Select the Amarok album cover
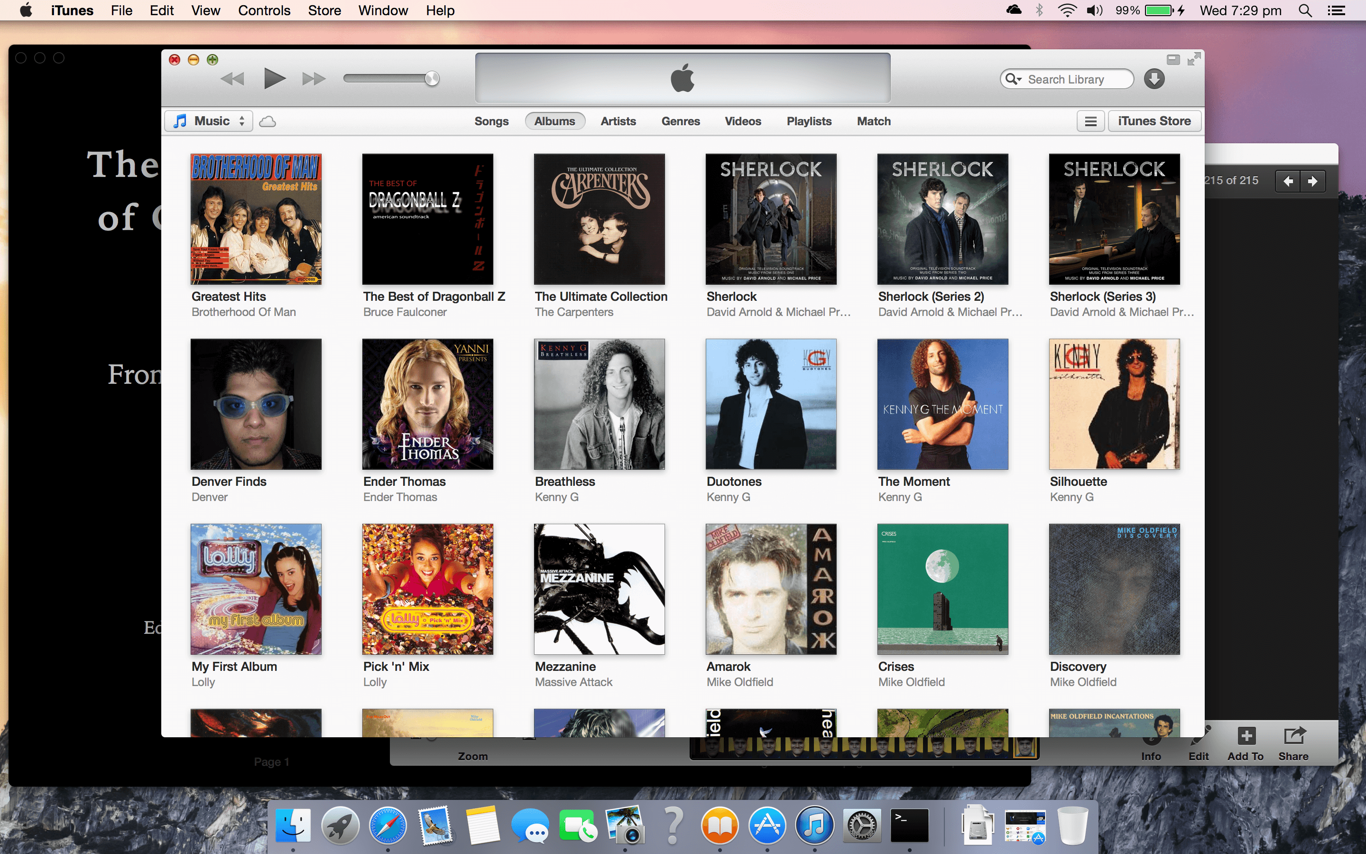The image size is (1366, 854). (x=771, y=589)
